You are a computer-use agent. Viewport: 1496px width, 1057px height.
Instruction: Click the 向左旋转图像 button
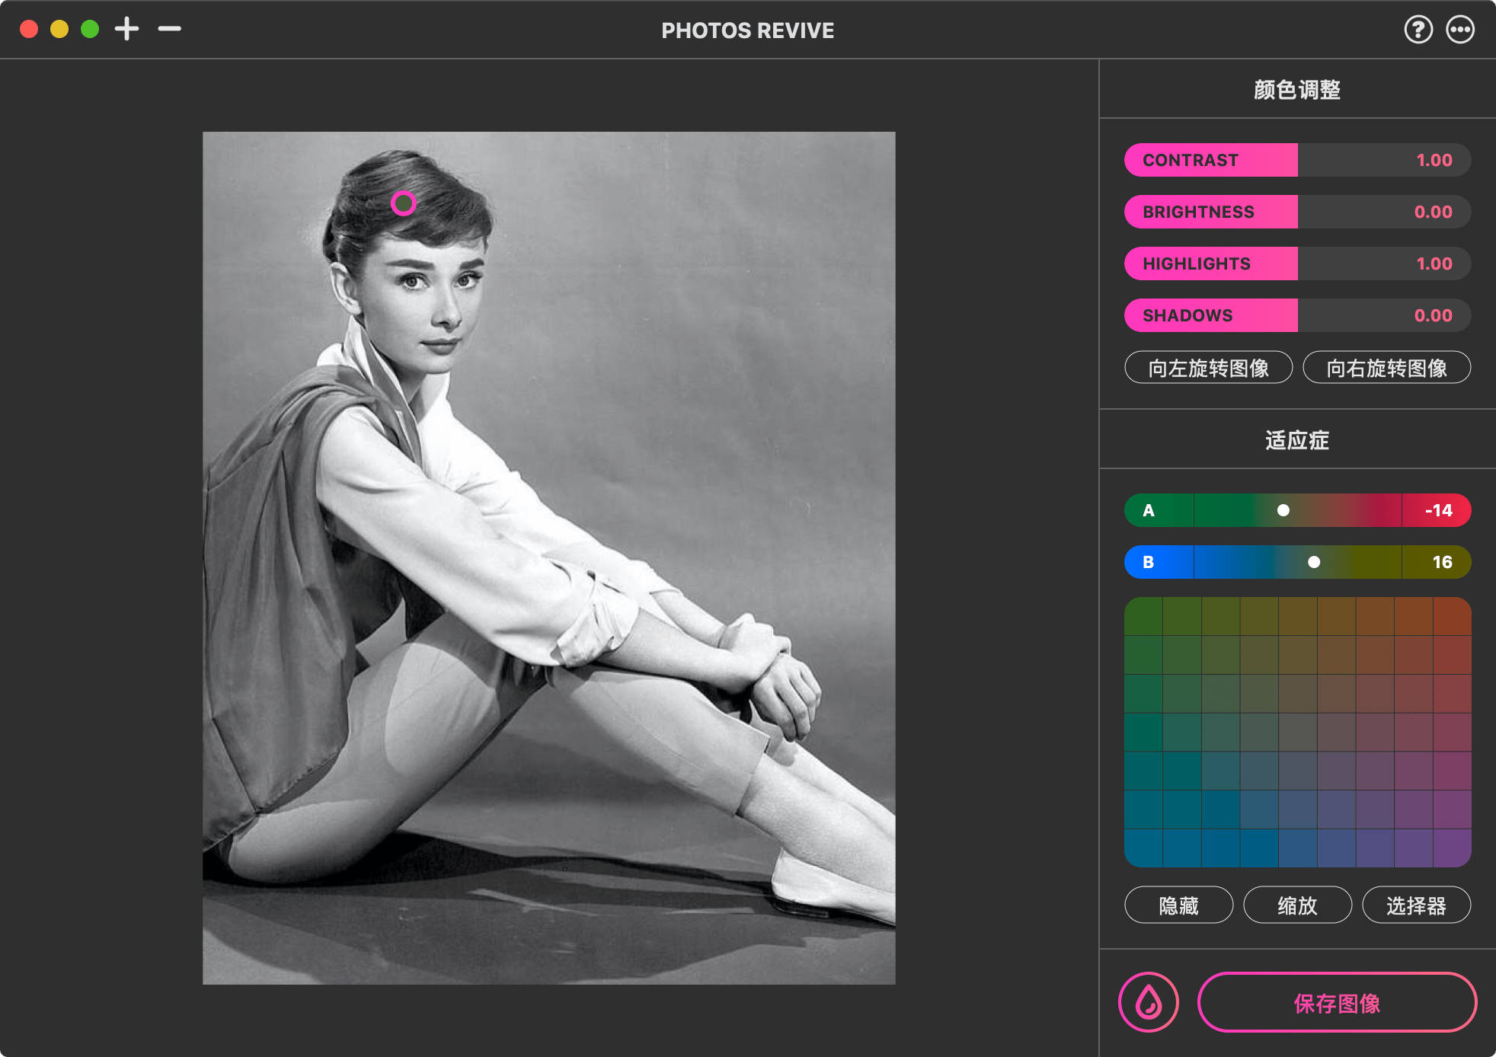click(x=1209, y=368)
